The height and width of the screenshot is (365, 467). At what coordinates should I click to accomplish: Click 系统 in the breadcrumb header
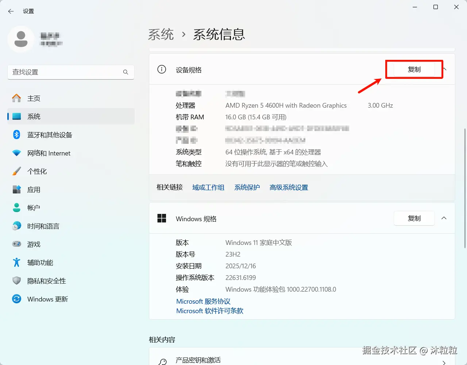coord(161,35)
